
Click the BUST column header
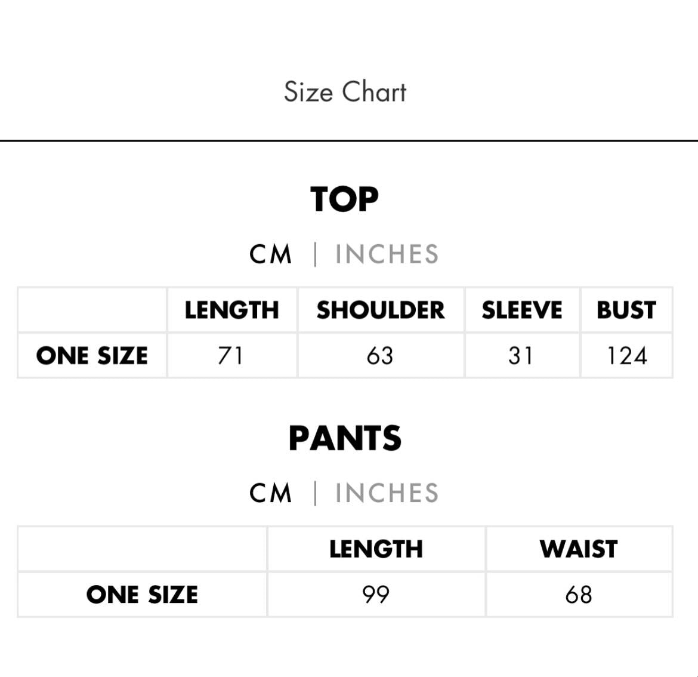tap(626, 310)
